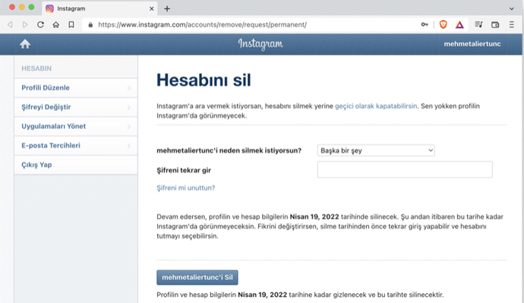Screen dimensions: 524x303
Task: Select the Instagram browser tab
Action: [99, 8]
